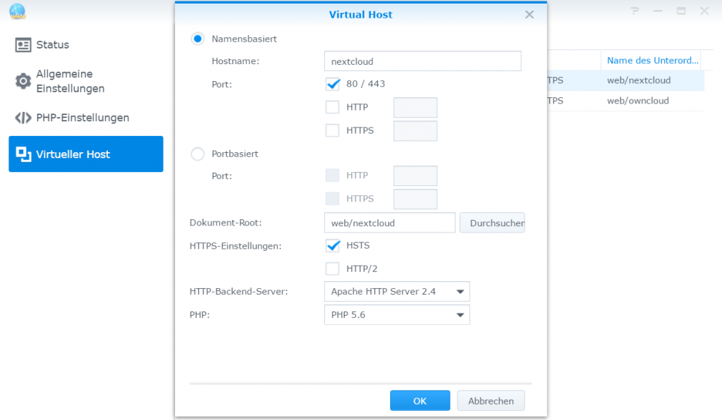Disable the HSTS checkbox
This screenshot has width=722, height=420.
pos(332,245)
